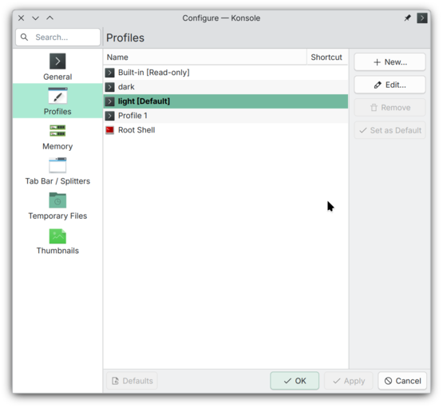The height and width of the screenshot is (408, 443).
Task: Focus the Search settings field
Action: (58, 38)
